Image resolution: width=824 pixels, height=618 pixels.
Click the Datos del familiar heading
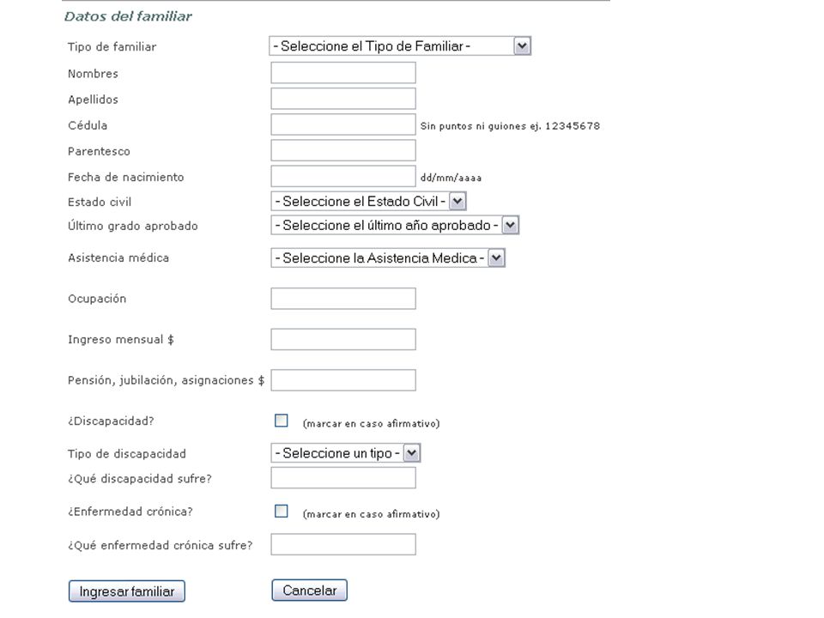coord(128,16)
